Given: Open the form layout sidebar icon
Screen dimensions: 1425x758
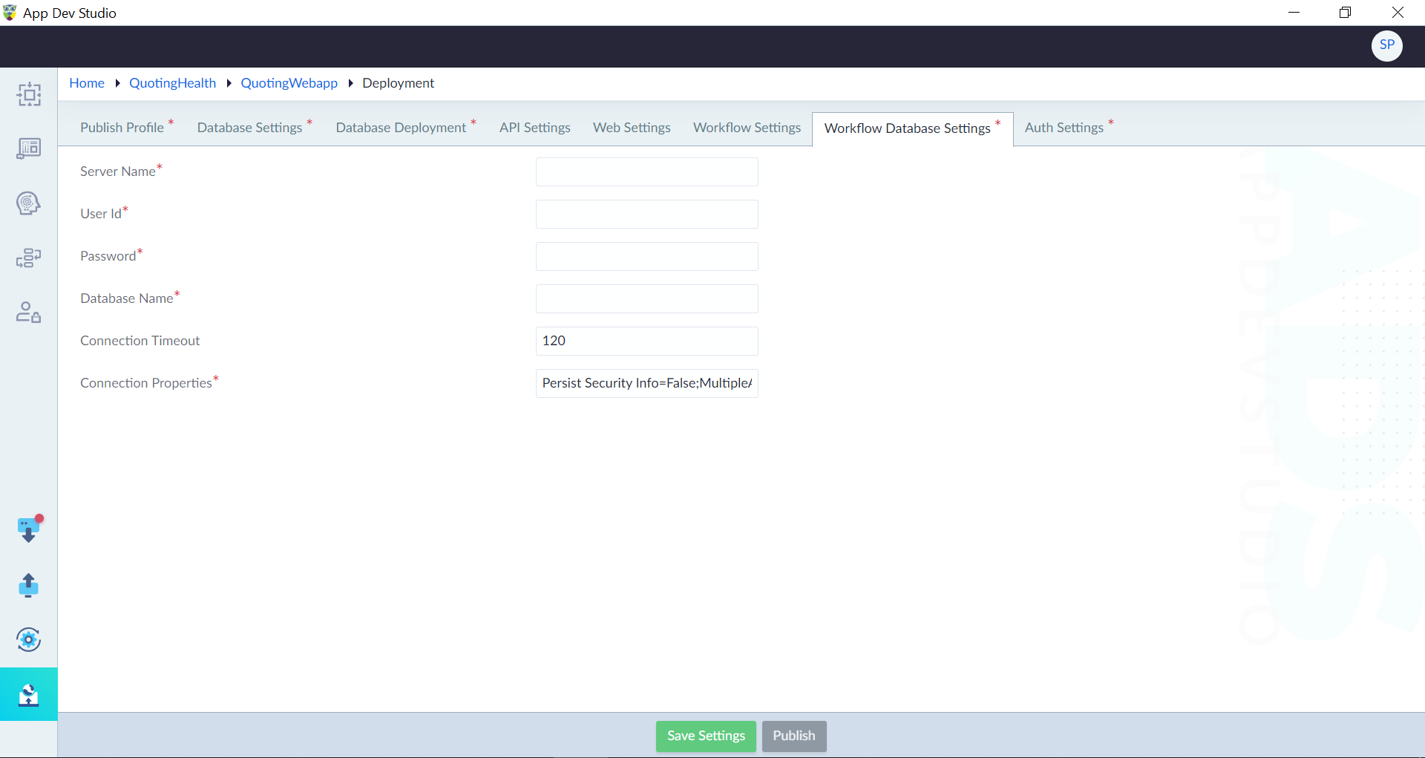Looking at the screenshot, I should [28, 148].
